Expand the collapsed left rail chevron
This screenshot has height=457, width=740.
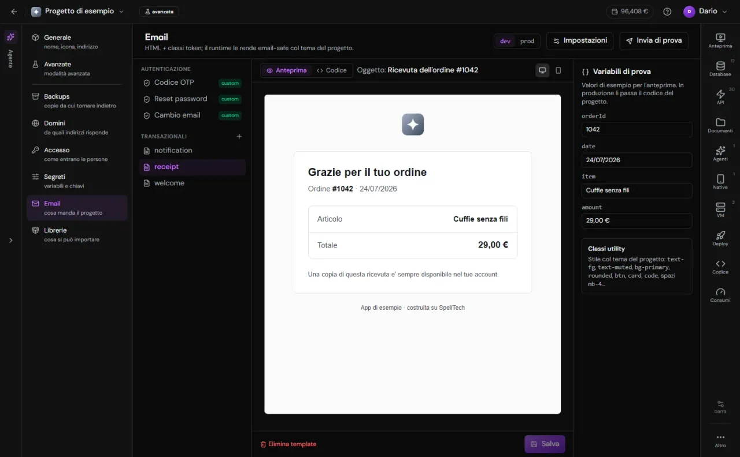pyautogui.click(x=10, y=240)
